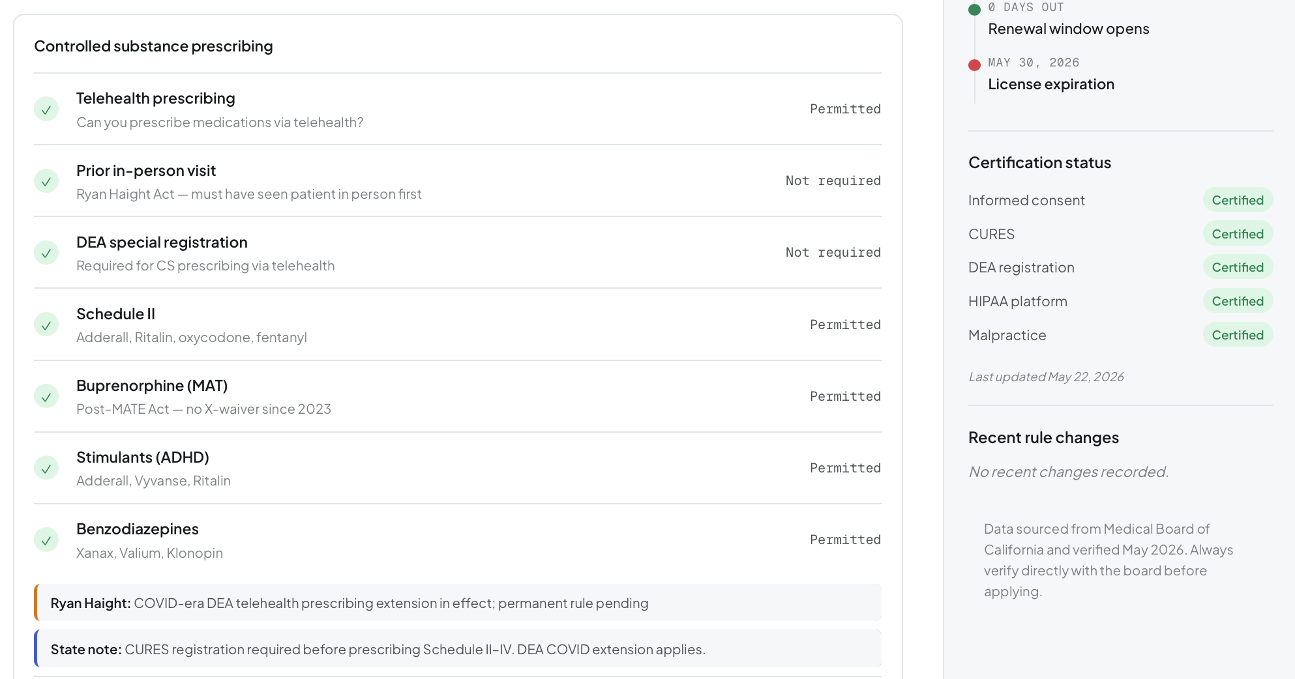The height and width of the screenshot is (679, 1295).
Task: Click the Prior in-person visit checkmark icon
Action: coord(46,181)
